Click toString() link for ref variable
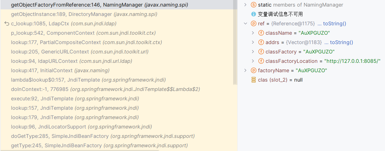385x151 pixels. 334,23
